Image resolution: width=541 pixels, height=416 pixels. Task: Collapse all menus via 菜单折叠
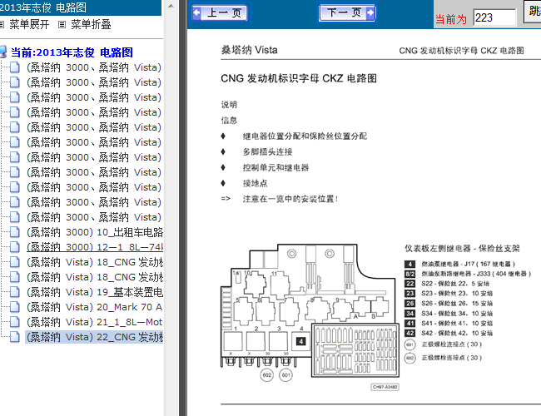(x=91, y=24)
